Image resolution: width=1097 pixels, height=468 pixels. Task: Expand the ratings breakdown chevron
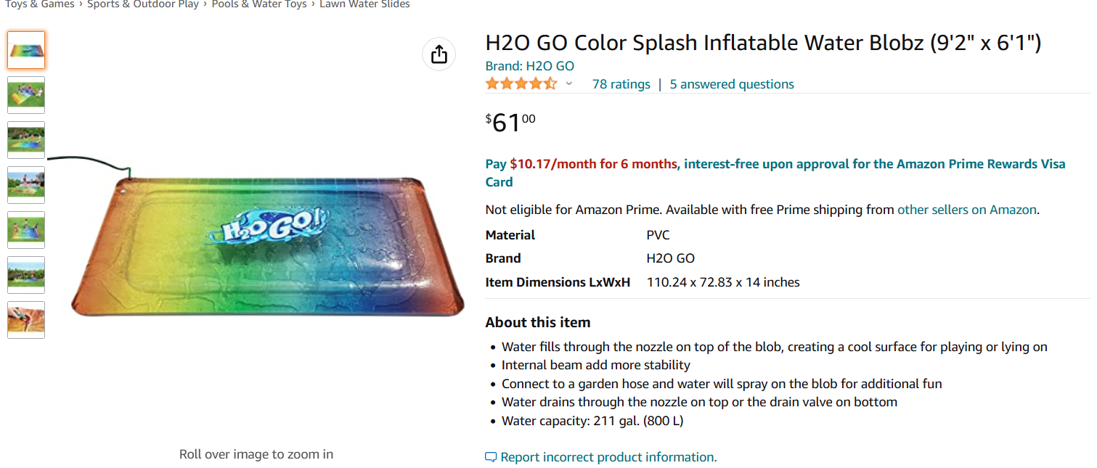point(569,83)
